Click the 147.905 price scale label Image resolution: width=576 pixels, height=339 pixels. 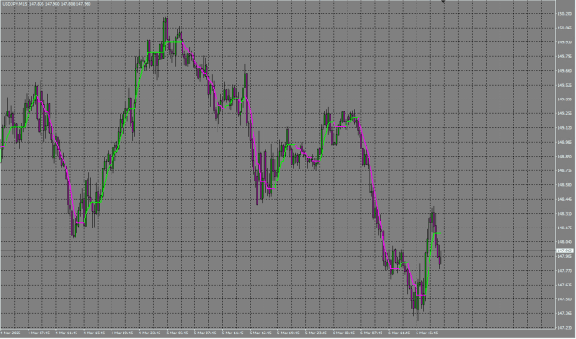(x=565, y=256)
